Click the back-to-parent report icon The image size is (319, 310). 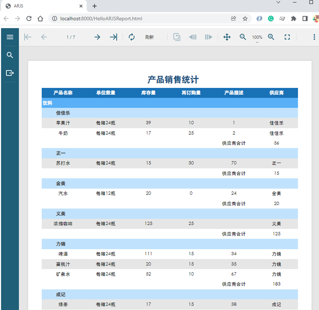177,37
